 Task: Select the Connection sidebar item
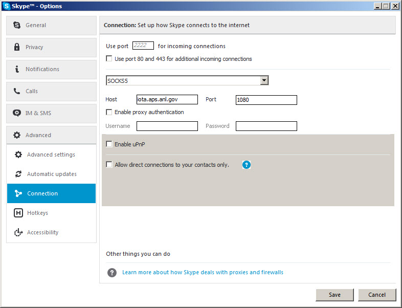(51, 193)
